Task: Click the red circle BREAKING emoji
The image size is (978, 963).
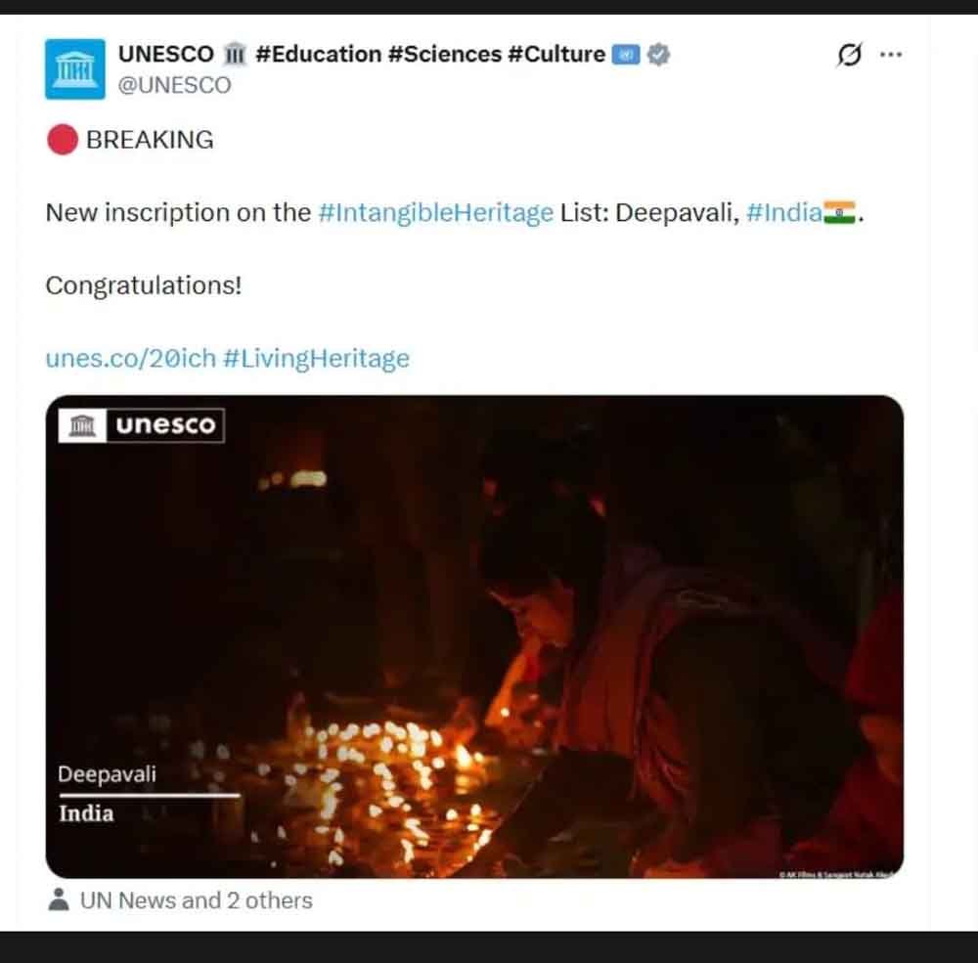Action: (62, 140)
